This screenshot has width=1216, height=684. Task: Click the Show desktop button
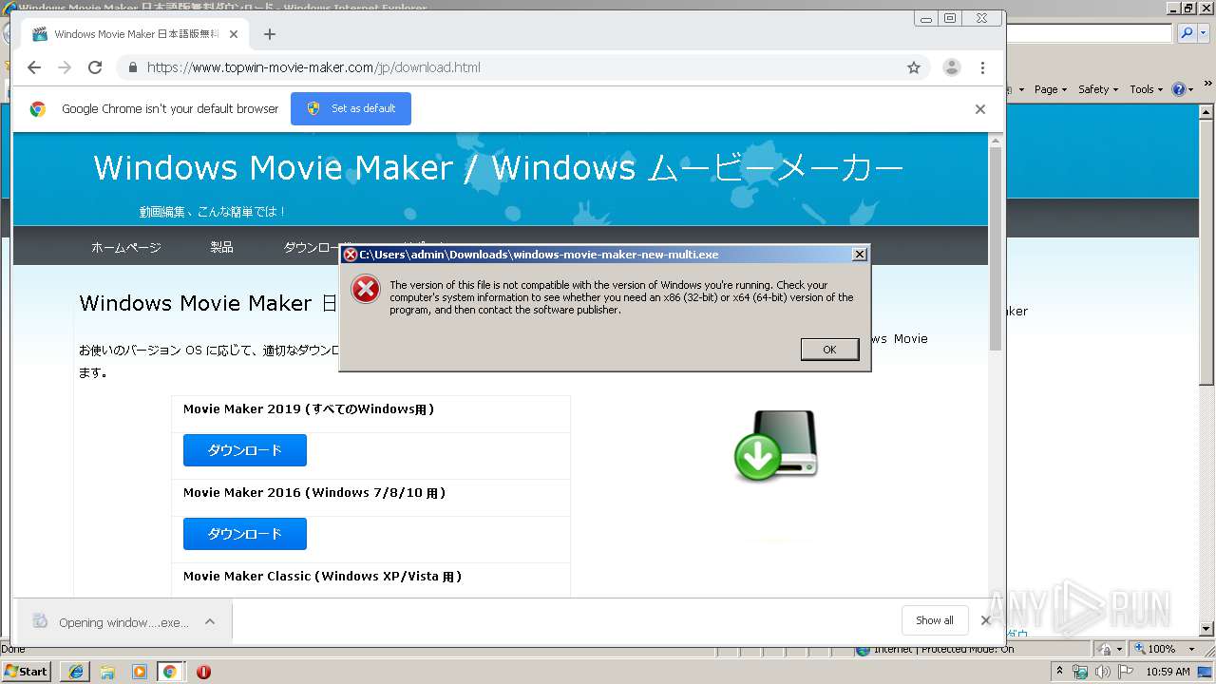tap(1206, 672)
